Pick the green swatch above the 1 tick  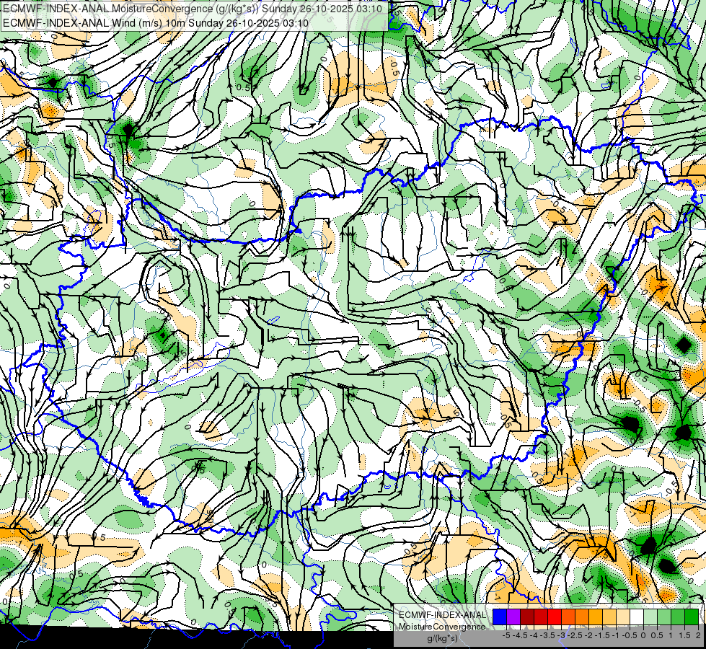pos(678,617)
